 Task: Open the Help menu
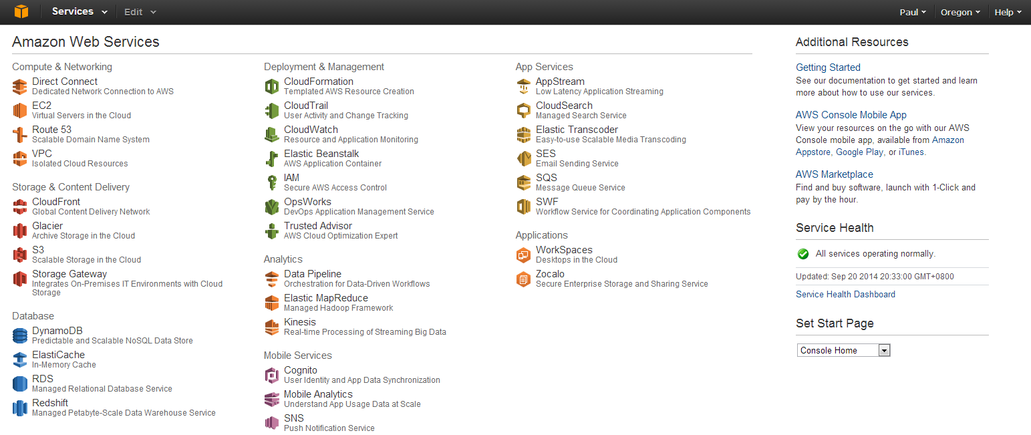[1008, 12]
